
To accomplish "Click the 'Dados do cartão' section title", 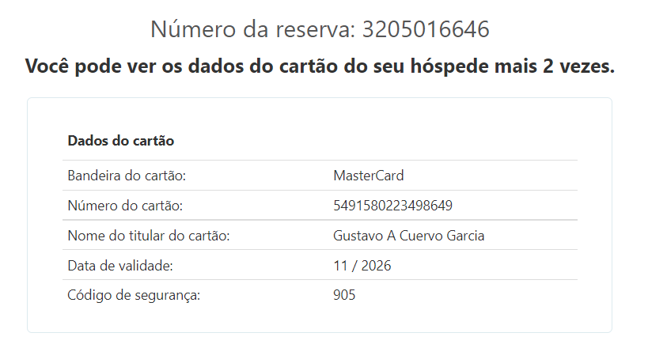I will [121, 141].
